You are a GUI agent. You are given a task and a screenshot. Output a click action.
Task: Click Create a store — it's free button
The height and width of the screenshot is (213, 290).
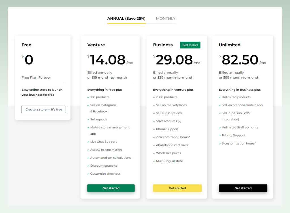pyautogui.click(x=44, y=109)
